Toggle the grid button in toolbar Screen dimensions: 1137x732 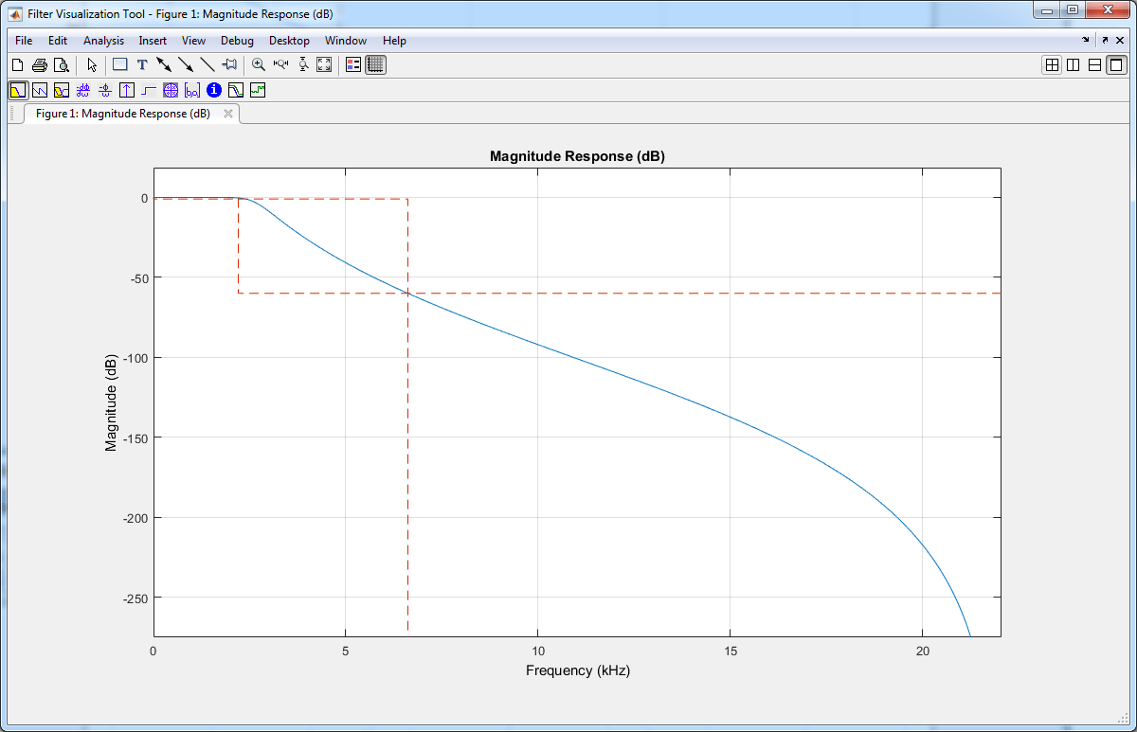coord(375,65)
